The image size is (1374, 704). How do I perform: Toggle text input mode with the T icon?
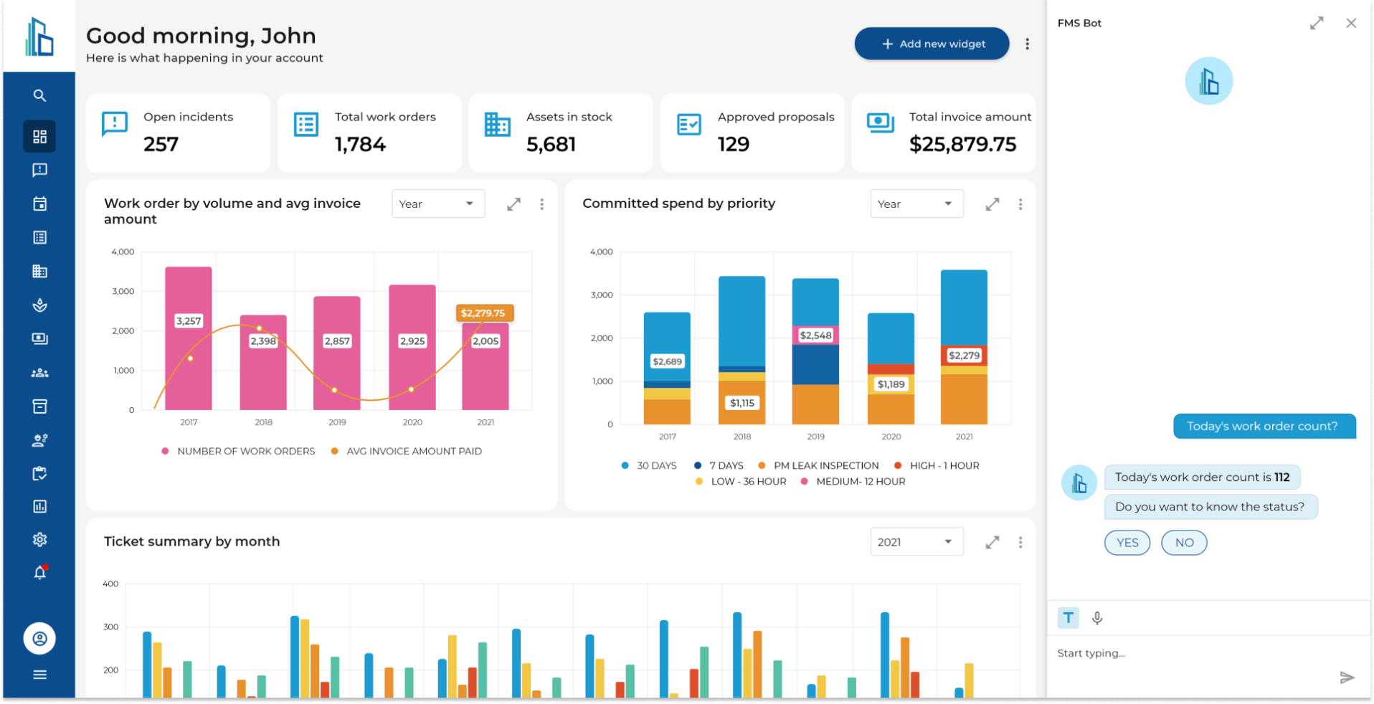[x=1068, y=617]
